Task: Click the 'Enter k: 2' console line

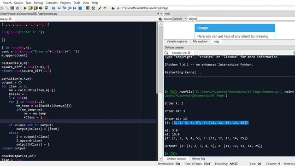Action: pos(174,103)
